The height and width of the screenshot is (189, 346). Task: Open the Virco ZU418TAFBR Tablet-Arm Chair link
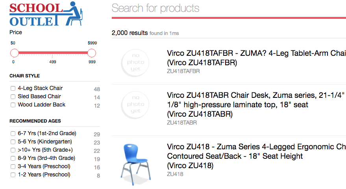point(256,58)
